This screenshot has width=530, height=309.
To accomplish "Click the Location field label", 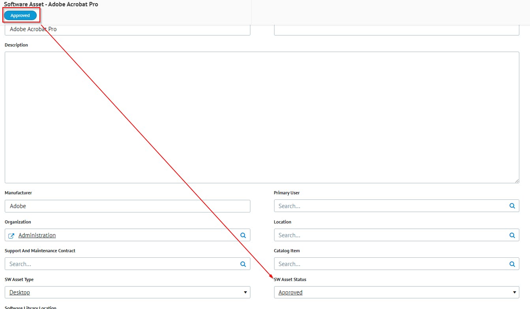I will pos(282,222).
